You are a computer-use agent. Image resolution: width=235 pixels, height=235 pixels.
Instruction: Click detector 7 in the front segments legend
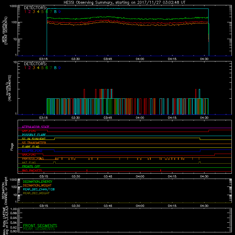(x=51, y=12)
